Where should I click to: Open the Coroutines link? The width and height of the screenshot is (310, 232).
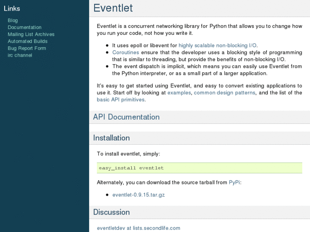(x=125, y=52)
